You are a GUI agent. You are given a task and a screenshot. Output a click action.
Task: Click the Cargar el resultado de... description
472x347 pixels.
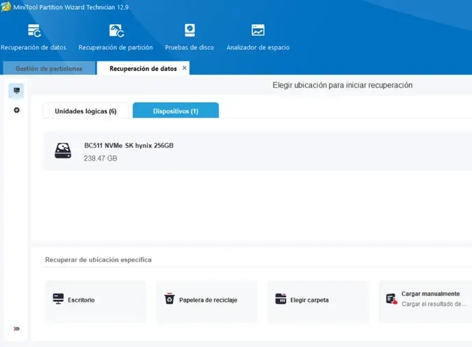(x=434, y=304)
